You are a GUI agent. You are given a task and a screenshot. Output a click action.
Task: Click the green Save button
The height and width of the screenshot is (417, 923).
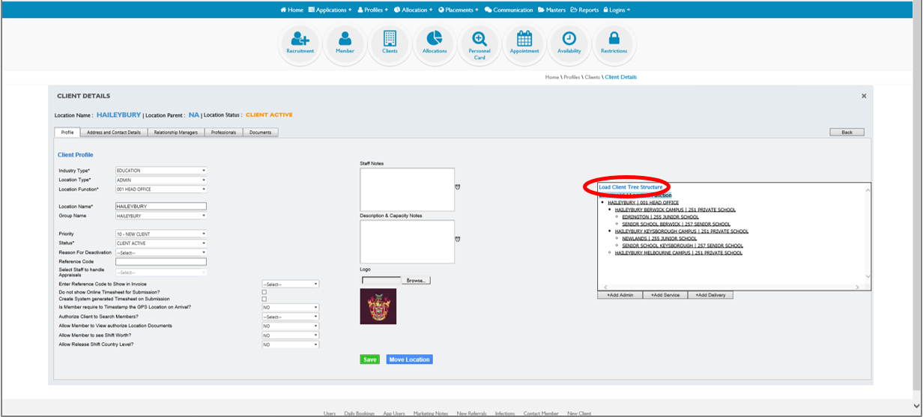point(369,359)
